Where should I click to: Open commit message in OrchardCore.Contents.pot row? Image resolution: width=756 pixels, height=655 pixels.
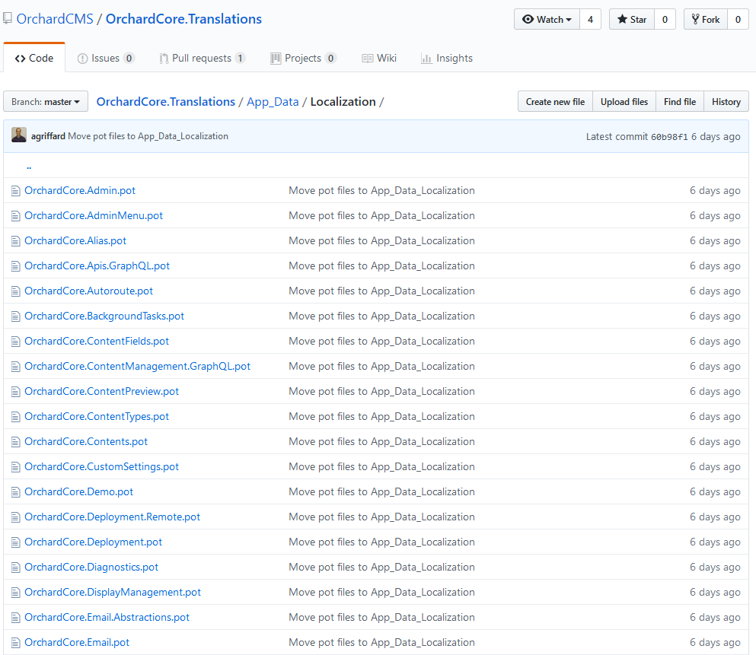click(381, 442)
